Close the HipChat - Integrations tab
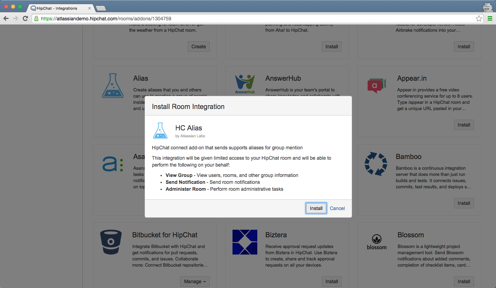The height and width of the screenshot is (288, 496). [x=89, y=8]
